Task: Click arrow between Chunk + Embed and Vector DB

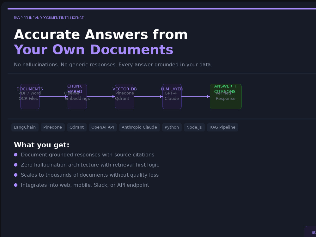Action: 101,97
